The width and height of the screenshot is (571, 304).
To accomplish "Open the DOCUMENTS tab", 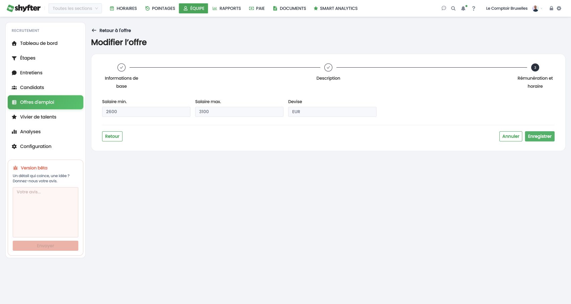I will 290,8.
